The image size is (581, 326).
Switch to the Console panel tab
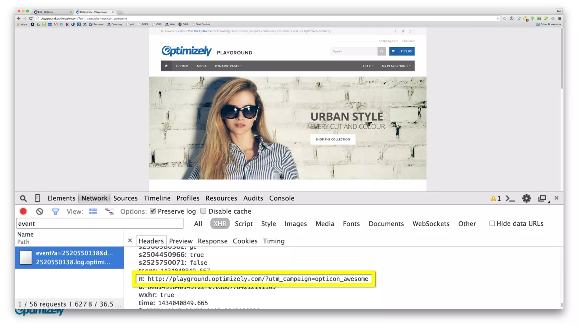click(x=281, y=198)
